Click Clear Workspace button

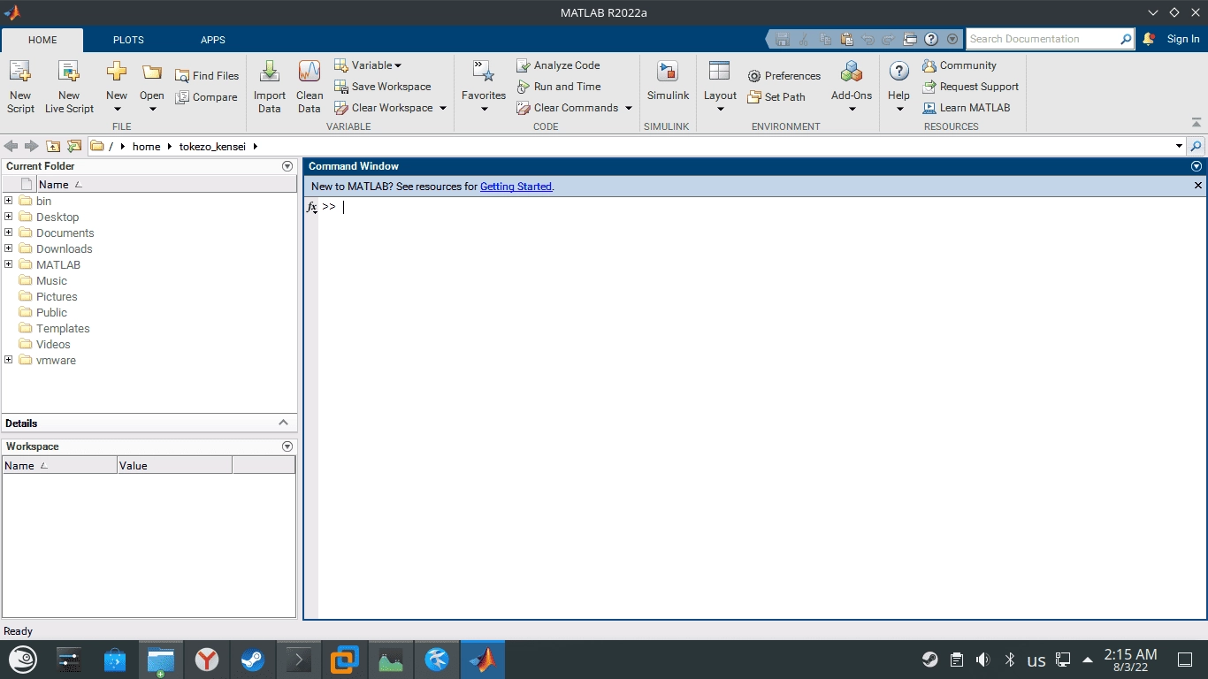384,108
